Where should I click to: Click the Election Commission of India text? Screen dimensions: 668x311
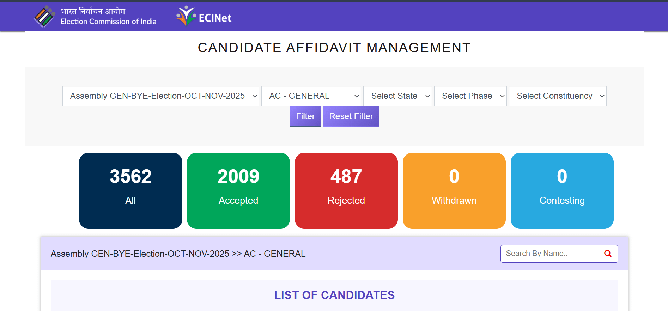108,22
